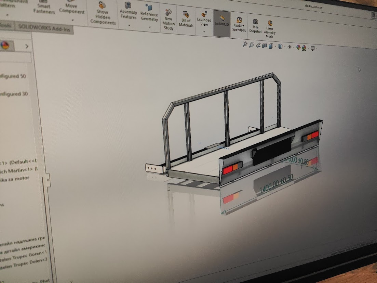Select the Move Component tool
This screenshot has width=377, height=283.
click(x=71, y=8)
